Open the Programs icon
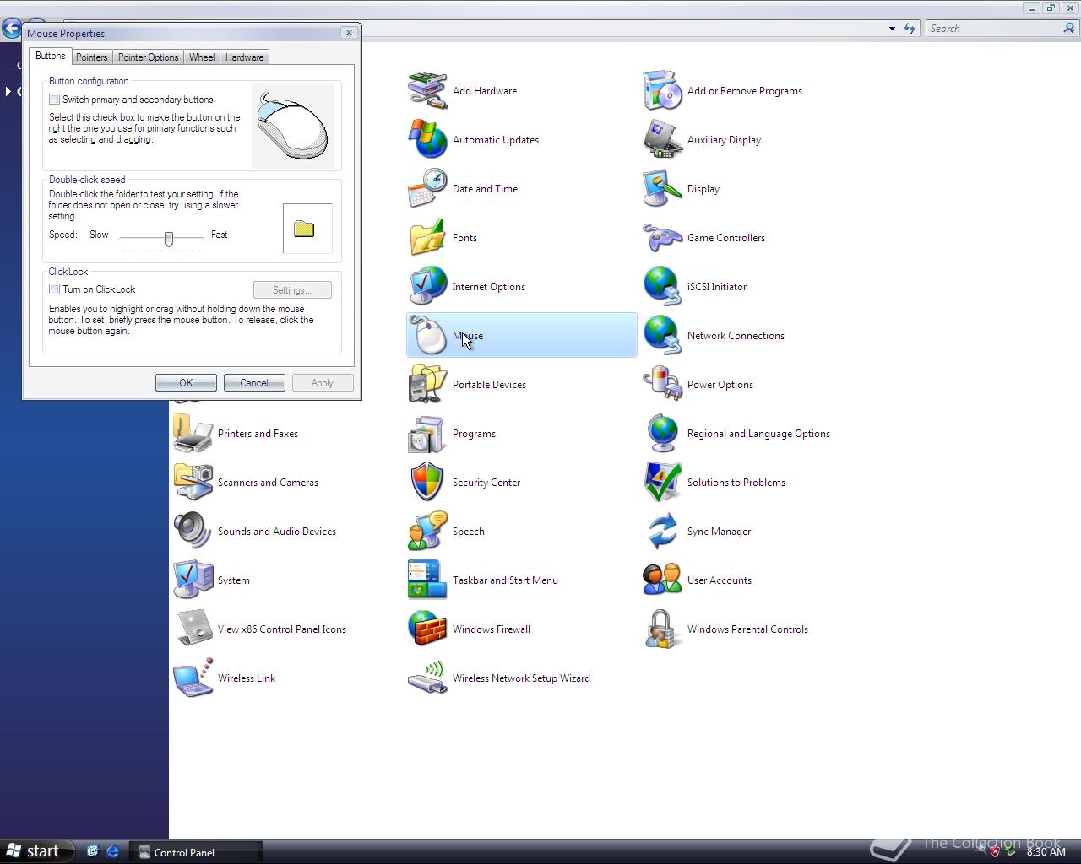Image resolution: width=1081 pixels, height=864 pixels. pos(427,434)
